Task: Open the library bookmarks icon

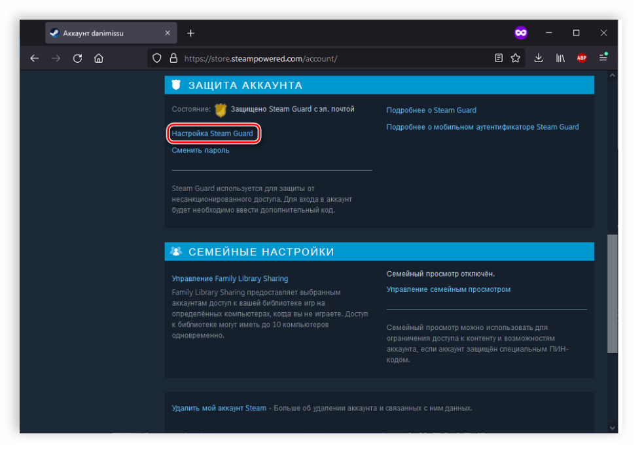Action: 560,58
